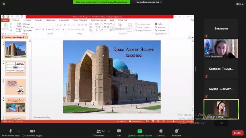Open the font color A control
The image size is (246, 138).
tap(64, 29)
